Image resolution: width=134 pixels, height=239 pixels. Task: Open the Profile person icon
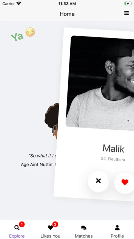[117, 228]
